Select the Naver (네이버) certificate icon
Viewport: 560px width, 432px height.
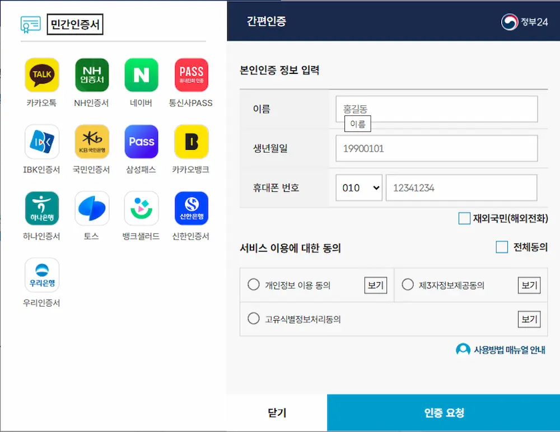[142, 75]
